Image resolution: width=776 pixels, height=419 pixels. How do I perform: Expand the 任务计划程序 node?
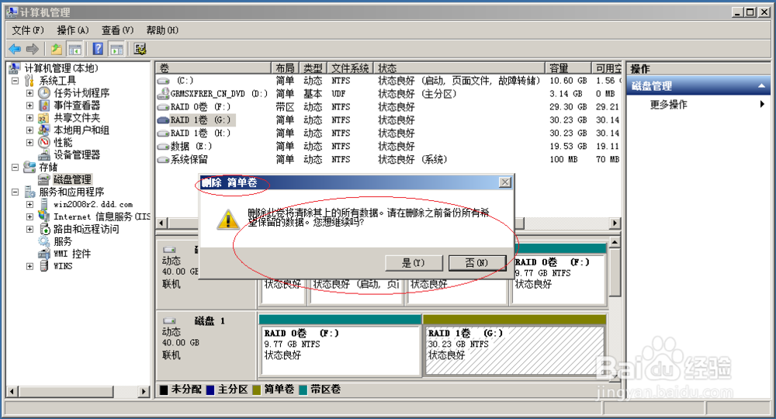pos(29,92)
